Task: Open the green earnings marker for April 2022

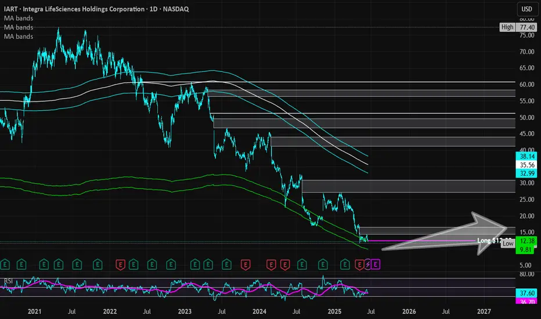Action: coord(134,264)
